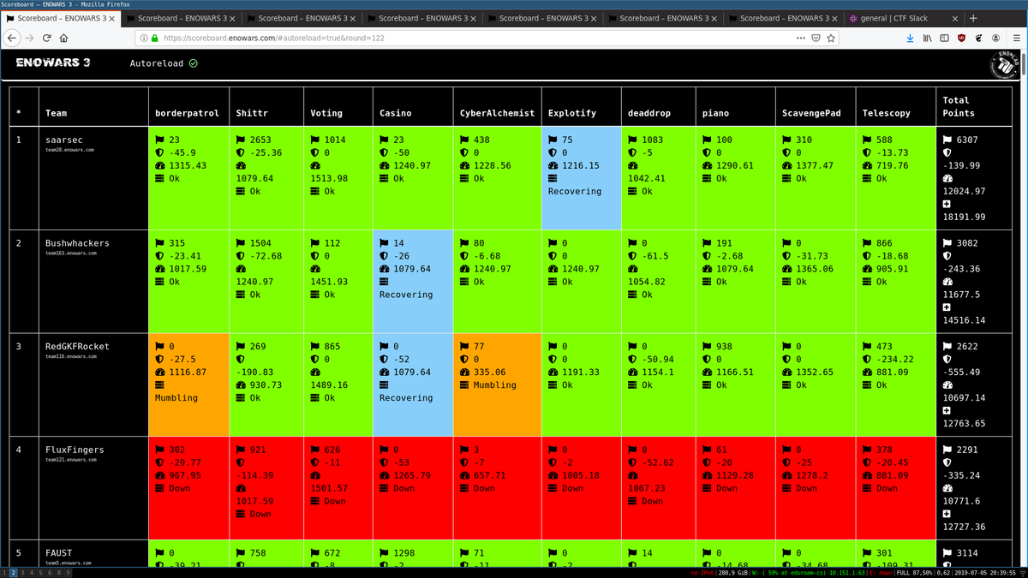This screenshot has width=1028, height=578.
Task: Open the uBlock Origin extension
Action: [961, 38]
